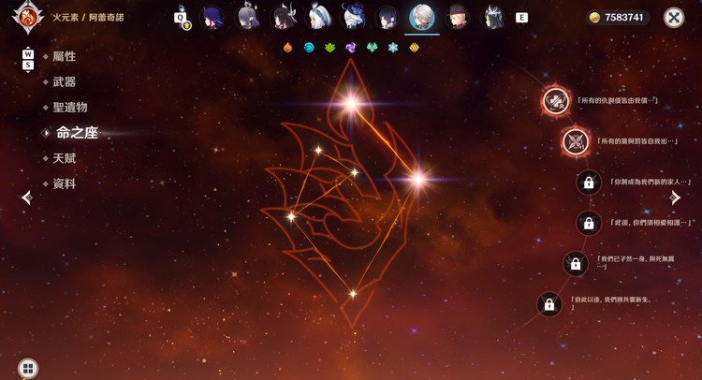Viewport: 702px width, 380px height.
Task: Click the 火元素 / 阿蕾奇諾 title text
Action: click(x=88, y=18)
